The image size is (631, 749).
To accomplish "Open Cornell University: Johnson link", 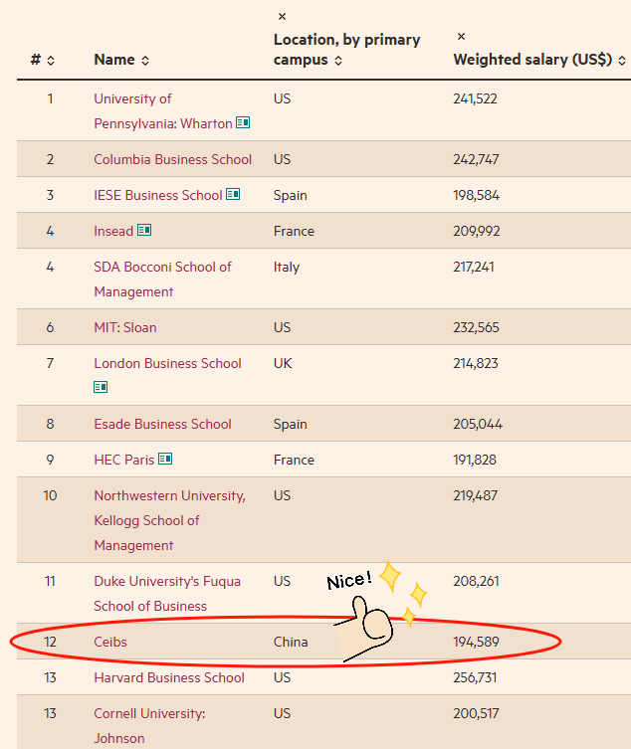I will [149, 725].
